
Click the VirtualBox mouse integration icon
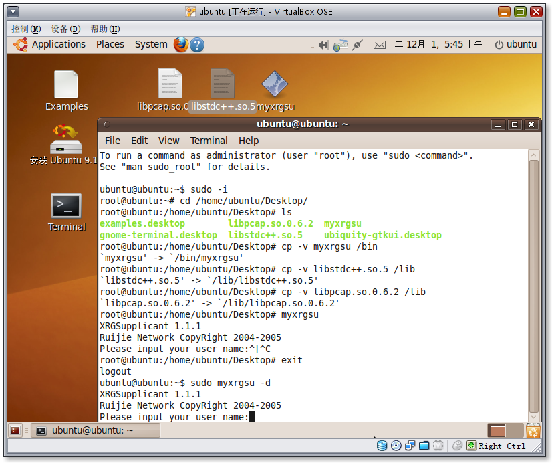coord(457,446)
